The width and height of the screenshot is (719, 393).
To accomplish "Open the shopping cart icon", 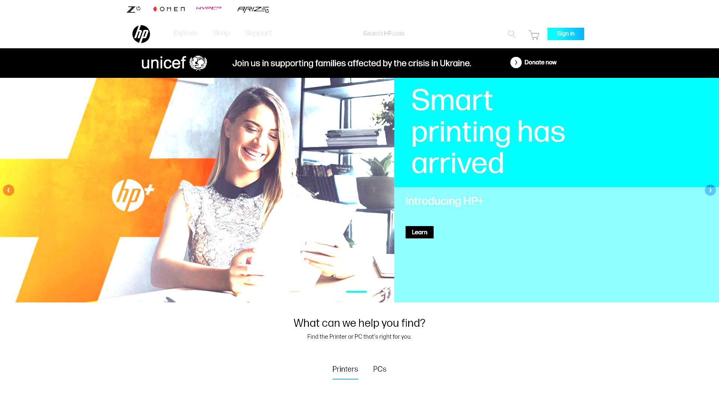I will click(534, 35).
